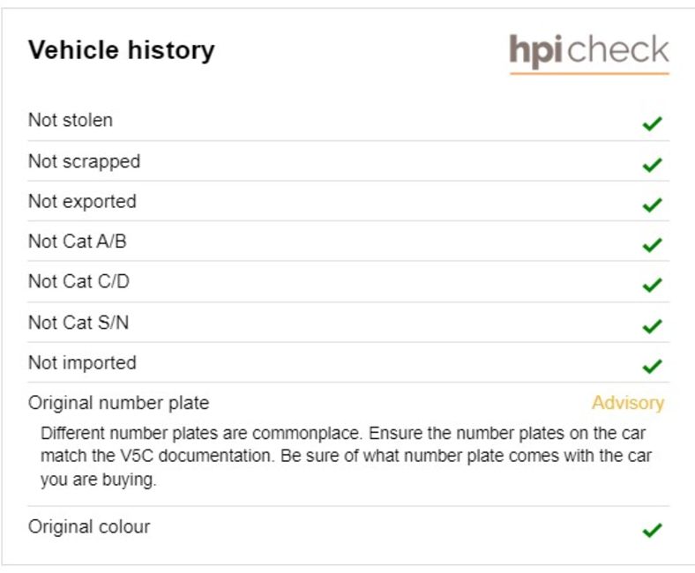Click the yellow Advisory label
The height and width of the screenshot is (573, 695).
coord(628,403)
